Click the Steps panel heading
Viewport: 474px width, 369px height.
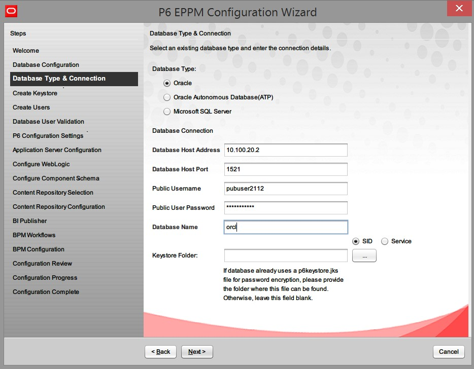click(18, 33)
